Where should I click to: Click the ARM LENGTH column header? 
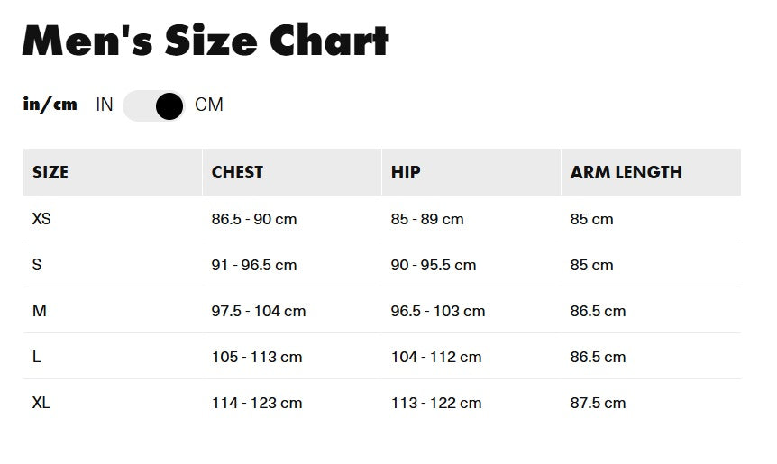tap(626, 172)
